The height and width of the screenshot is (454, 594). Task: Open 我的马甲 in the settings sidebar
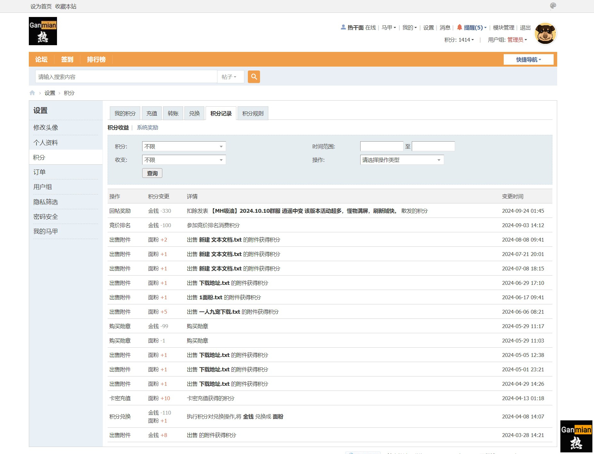tap(66, 231)
